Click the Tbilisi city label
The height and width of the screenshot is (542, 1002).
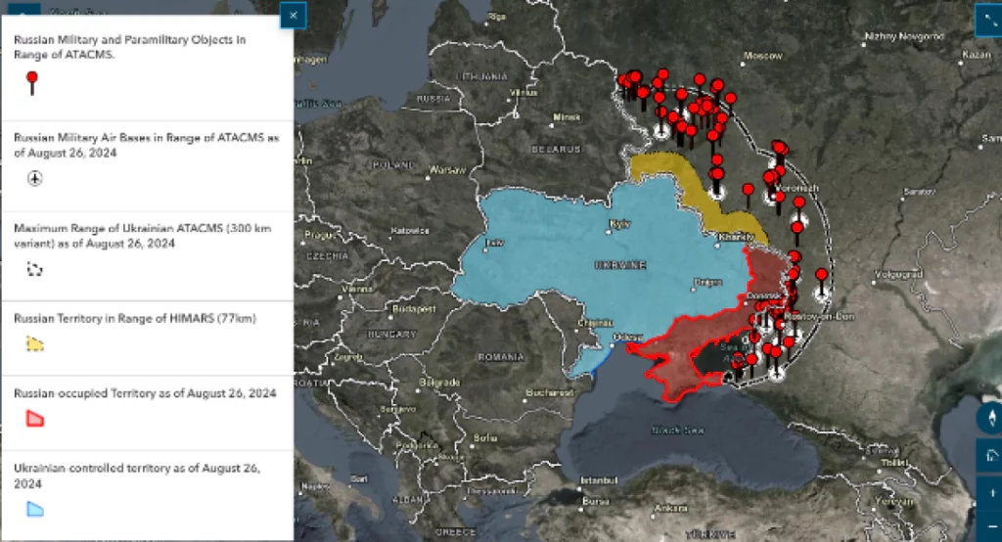[894, 462]
